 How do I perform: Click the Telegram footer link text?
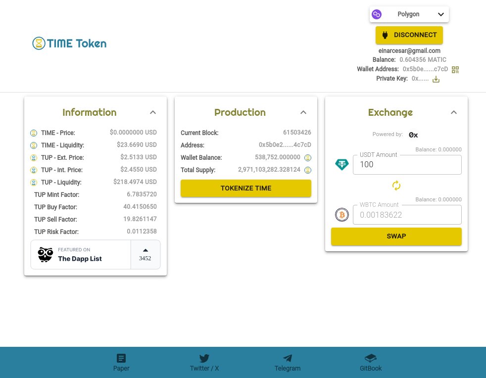(x=288, y=368)
